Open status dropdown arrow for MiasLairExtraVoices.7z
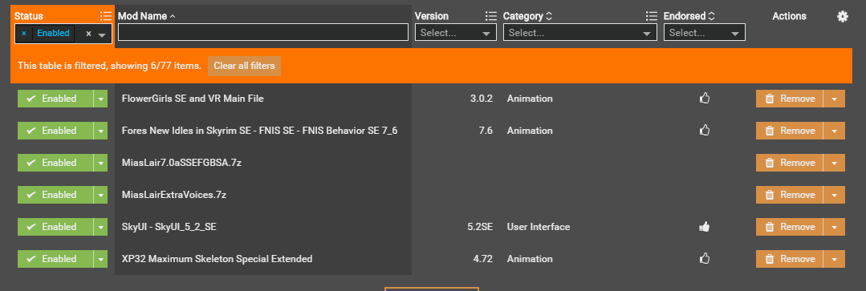The image size is (866, 291). (100, 195)
